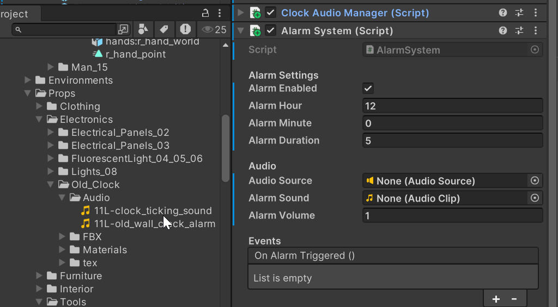
Task: Expand the FluorescentLight_04_05_06 folder
Action: 51,158
